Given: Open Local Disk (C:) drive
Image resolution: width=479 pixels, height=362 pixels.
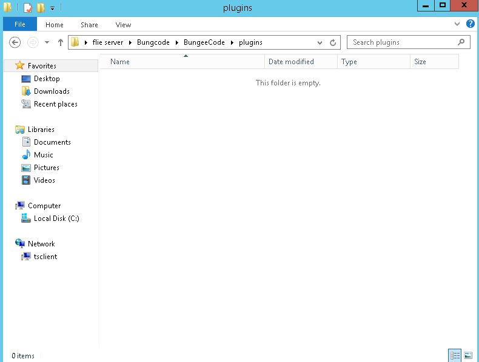Looking at the screenshot, I should pos(56,219).
